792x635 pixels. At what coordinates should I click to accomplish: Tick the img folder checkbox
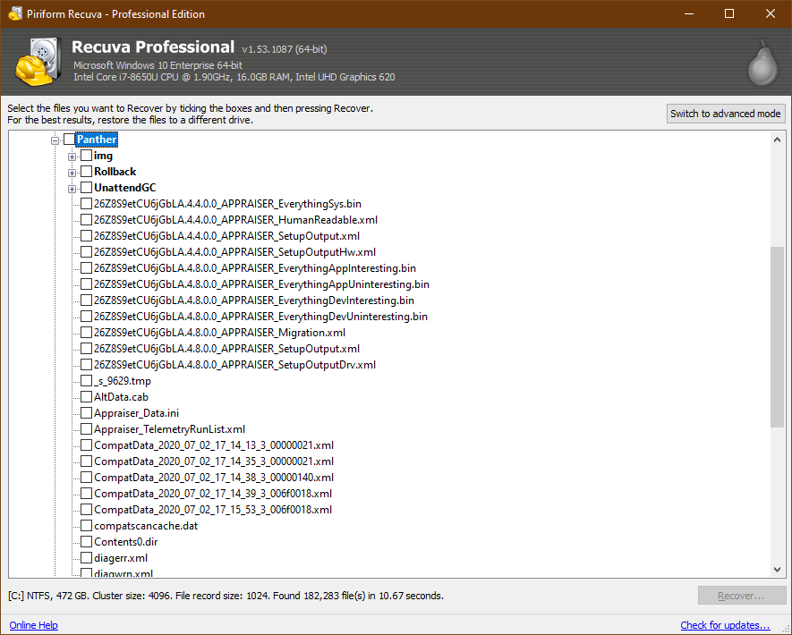coord(87,156)
